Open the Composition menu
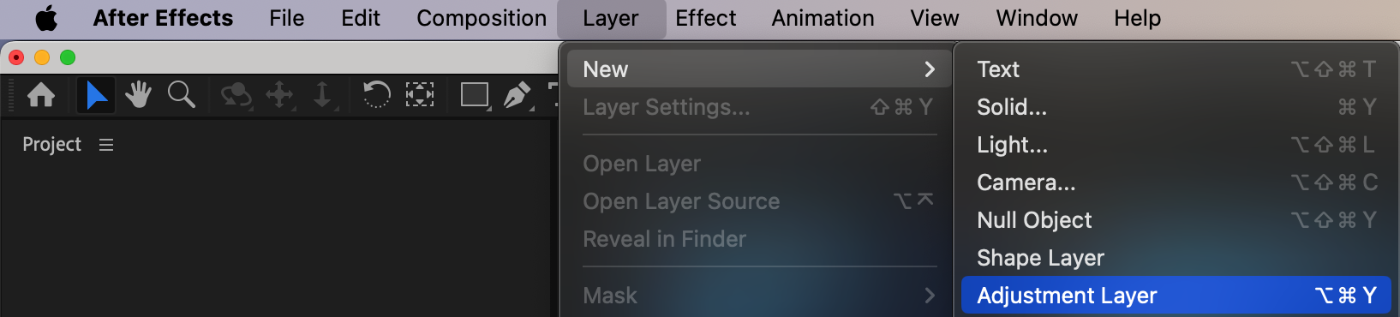This screenshot has height=317, width=1400. [x=482, y=18]
